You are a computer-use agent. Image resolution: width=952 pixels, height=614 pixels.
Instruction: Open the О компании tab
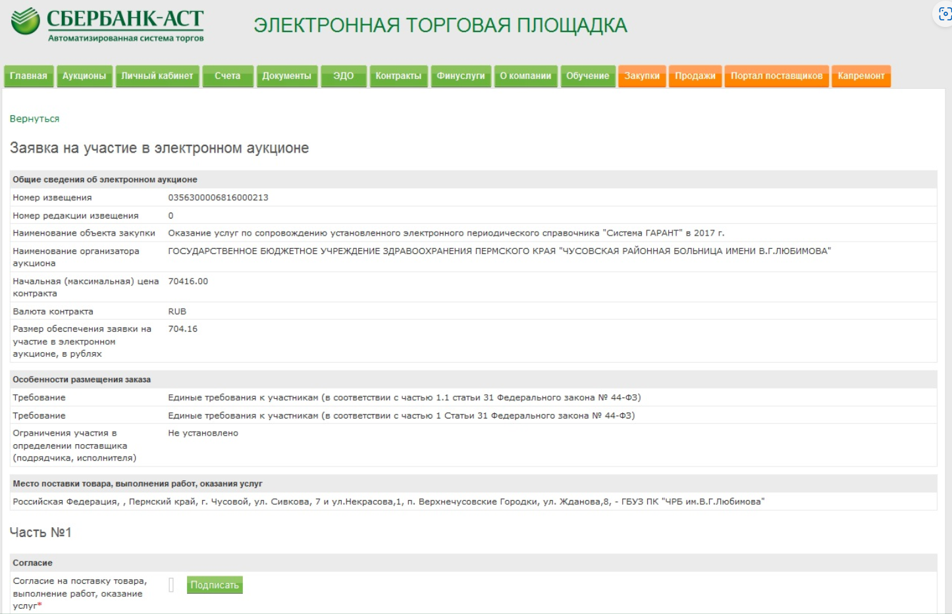pyautogui.click(x=525, y=76)
